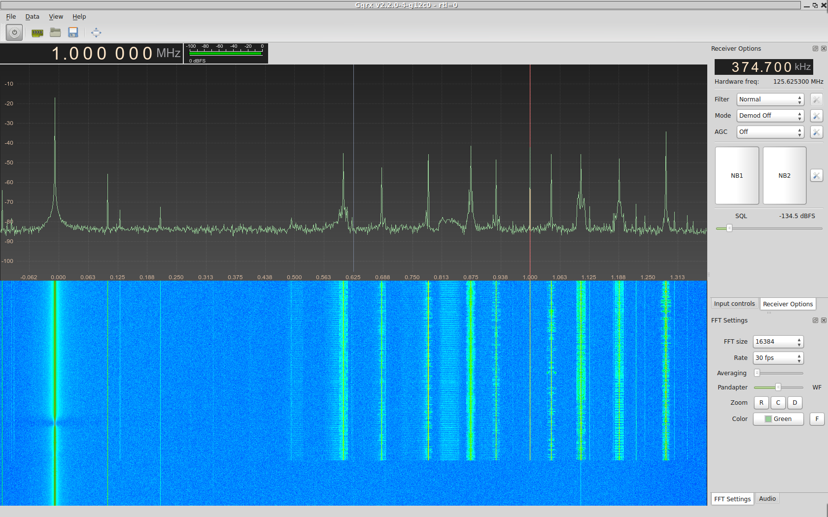
Task: Open demodulator mode options wrench button
Action: click(816, 116)
